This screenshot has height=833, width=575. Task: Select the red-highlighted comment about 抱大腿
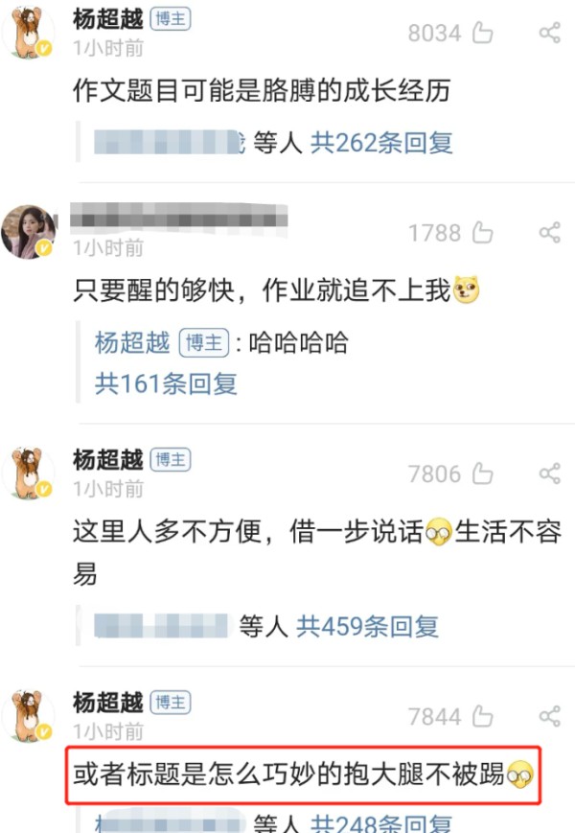click(303, 775)
